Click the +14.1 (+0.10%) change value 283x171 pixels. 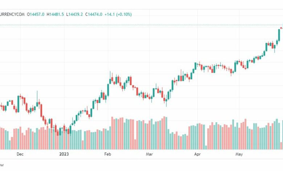118,14
